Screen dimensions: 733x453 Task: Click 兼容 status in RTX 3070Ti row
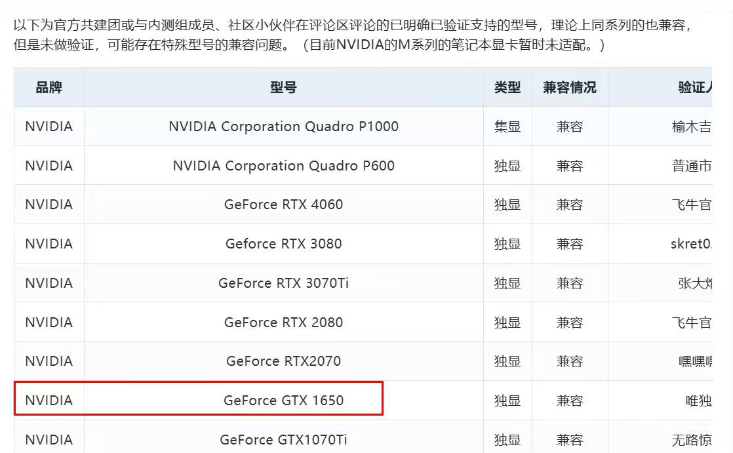[x=569, y=283]
